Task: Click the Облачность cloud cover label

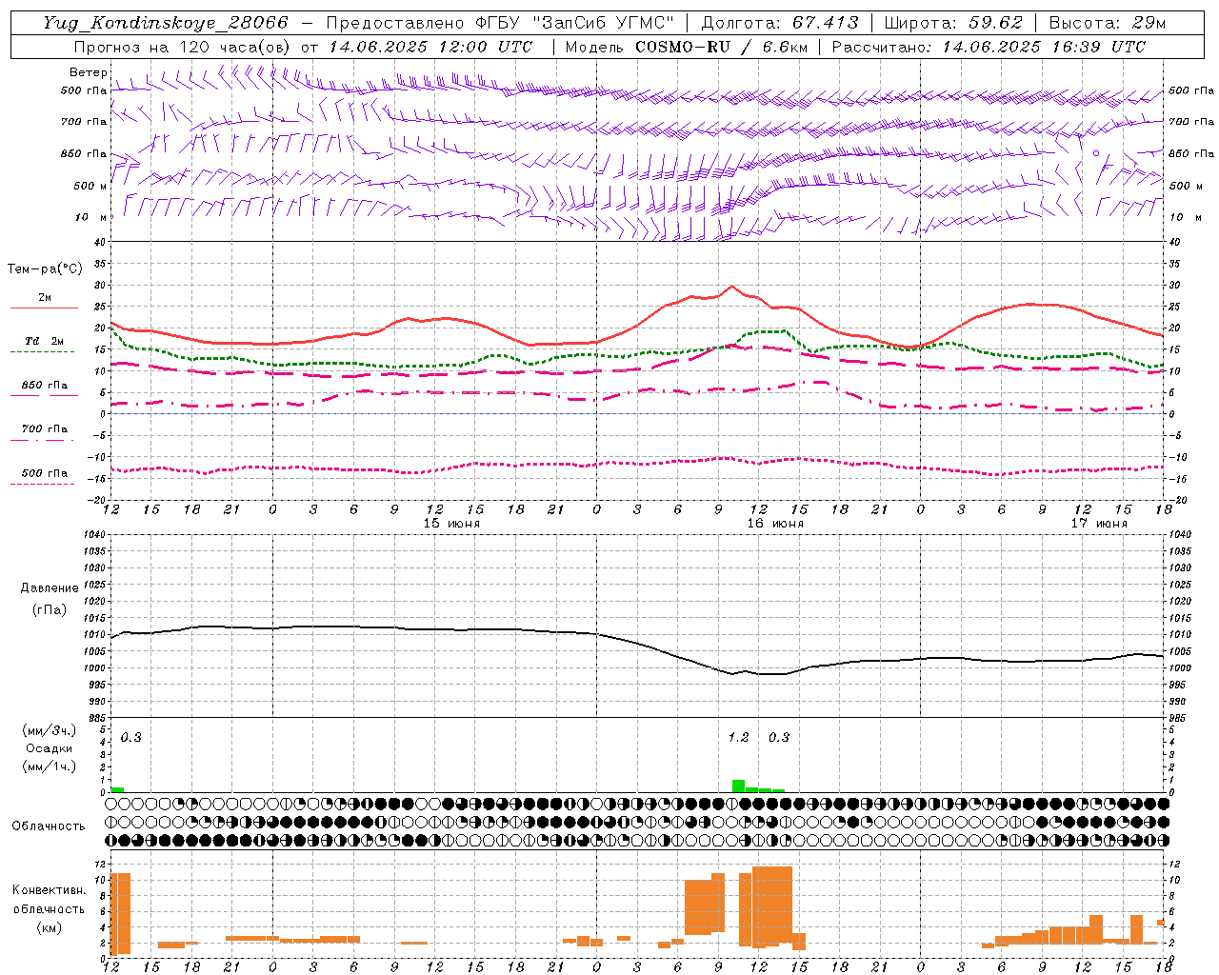Action: click(49, 826)
